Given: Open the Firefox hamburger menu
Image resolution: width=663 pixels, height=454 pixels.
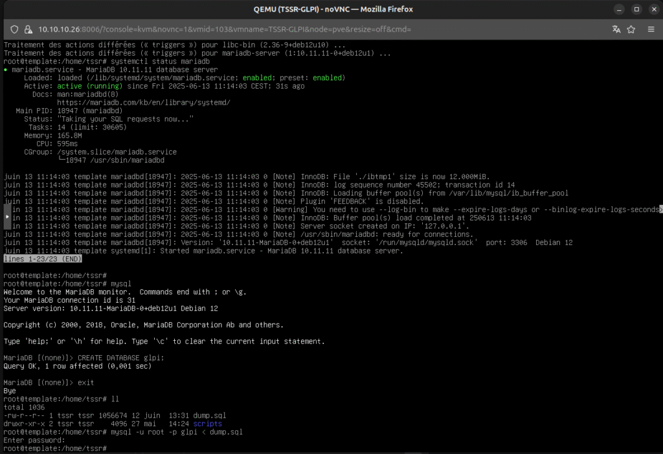Looking at the screenshot, I should click(651, 30).
